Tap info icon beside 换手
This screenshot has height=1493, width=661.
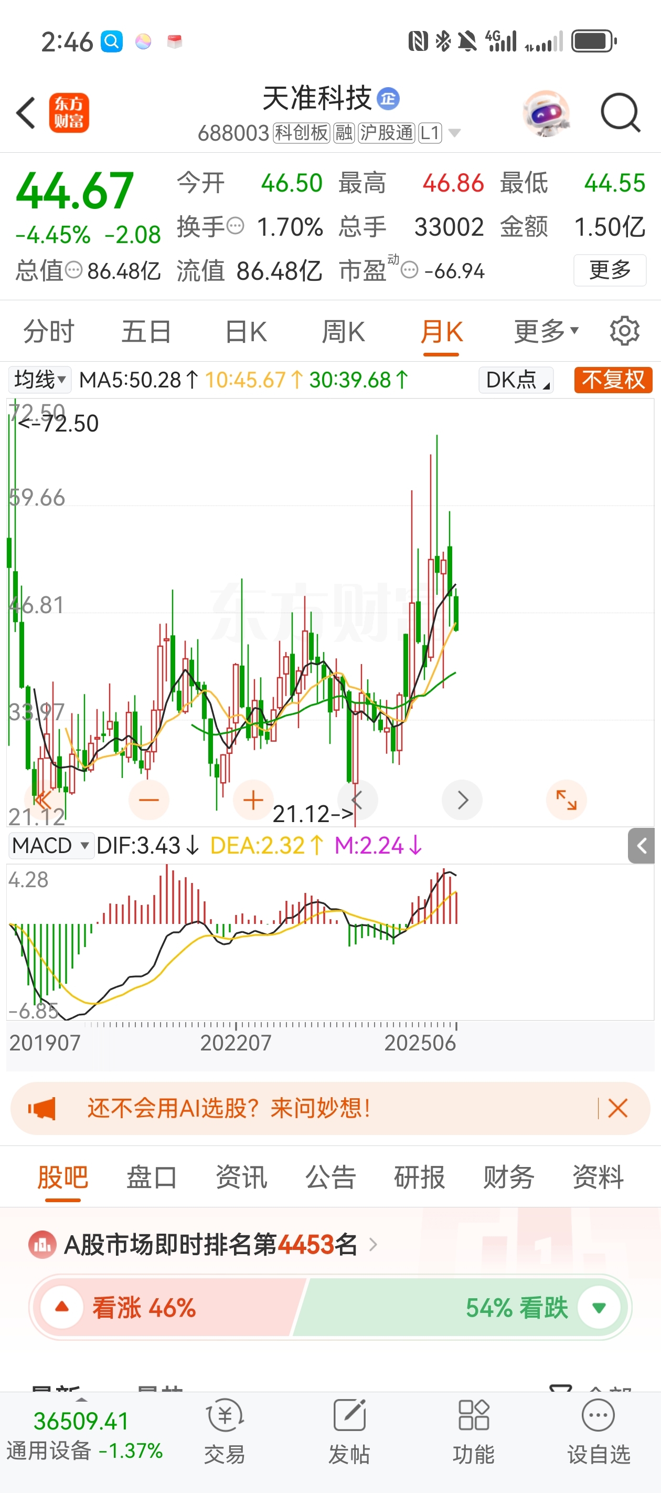[x=235, y=225]
